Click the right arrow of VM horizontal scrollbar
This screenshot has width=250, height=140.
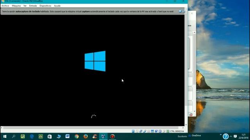pyautogui.click(x=183, y=128)
